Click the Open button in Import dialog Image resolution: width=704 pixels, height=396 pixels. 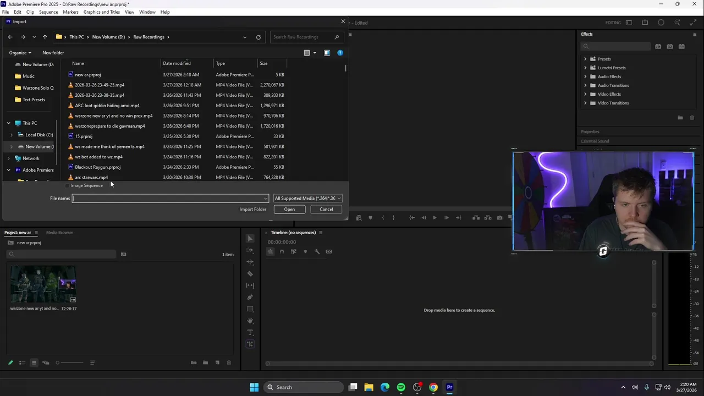(x=289, y=210)
